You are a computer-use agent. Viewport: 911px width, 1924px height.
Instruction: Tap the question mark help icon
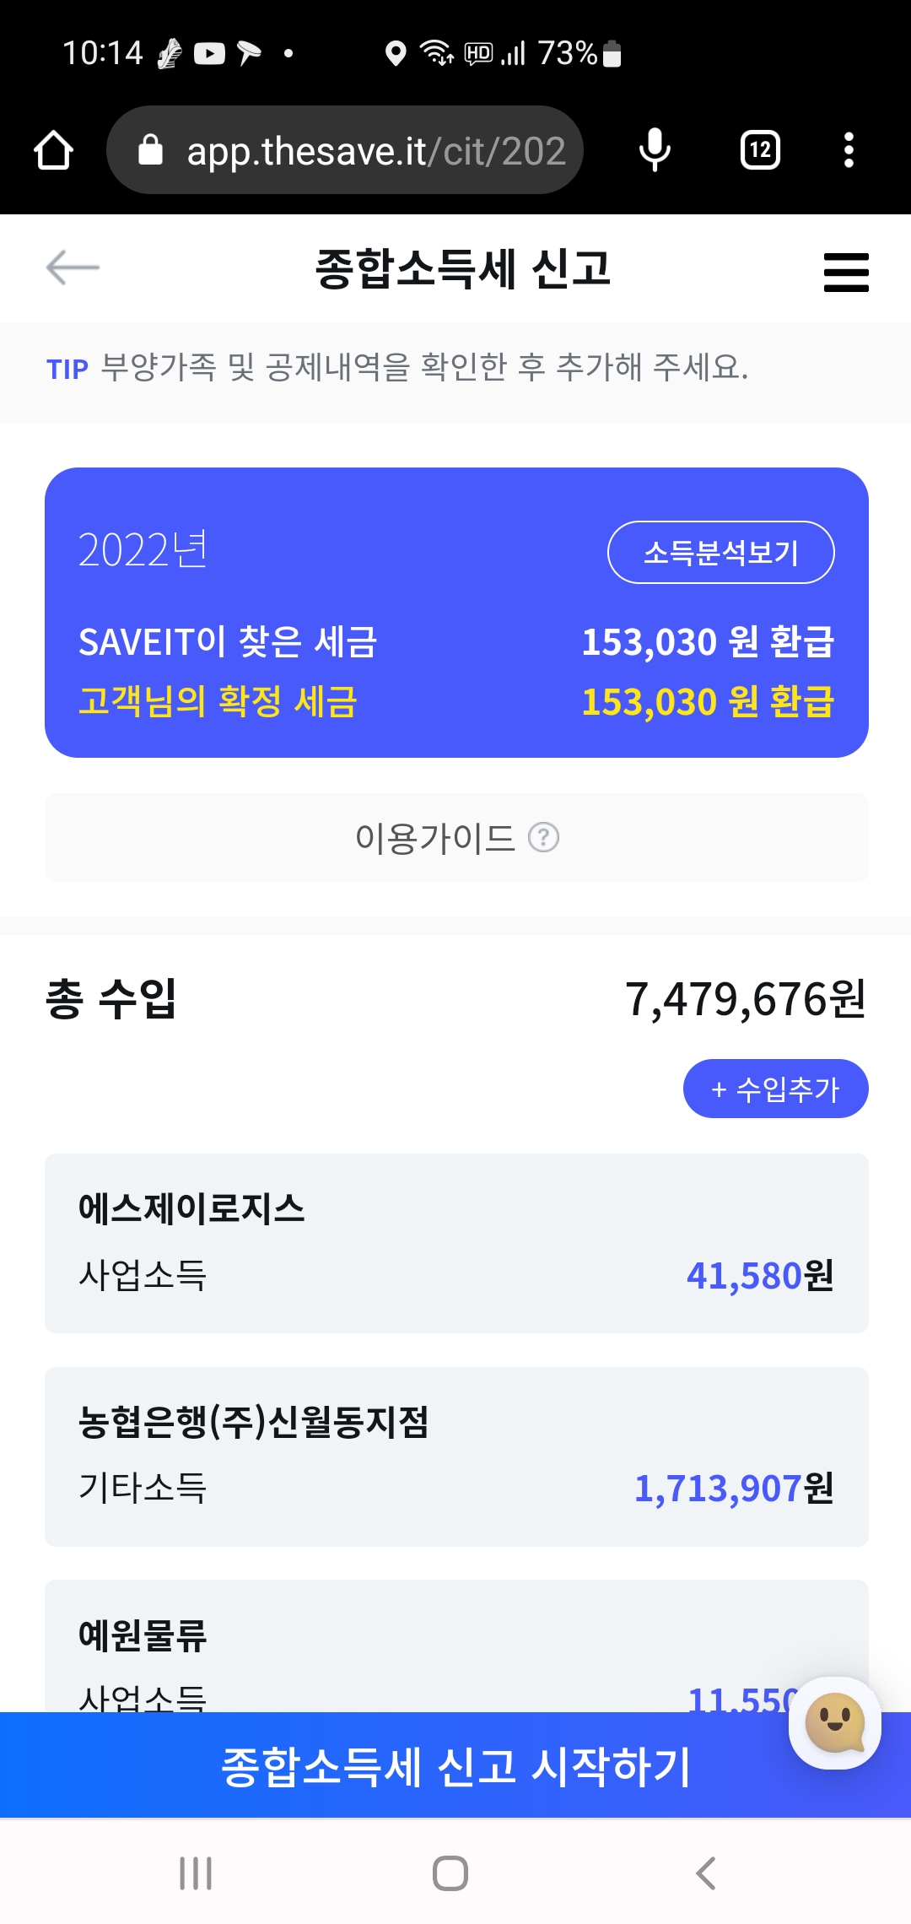544,838
